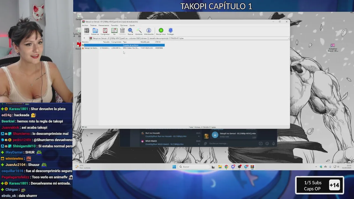Viewport: 354px width, 199px height.
Task: Select the Takopii no Genzai MKV file row
Action: coord(123,48)
